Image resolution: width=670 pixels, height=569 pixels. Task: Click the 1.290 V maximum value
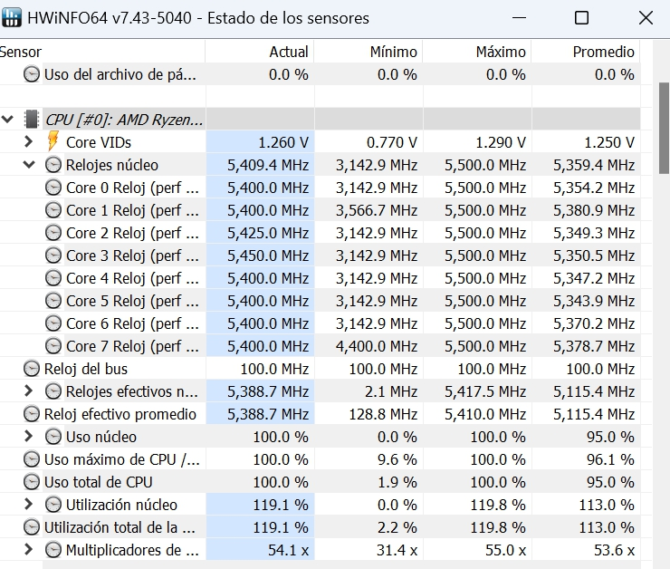[x=501, y=142]
